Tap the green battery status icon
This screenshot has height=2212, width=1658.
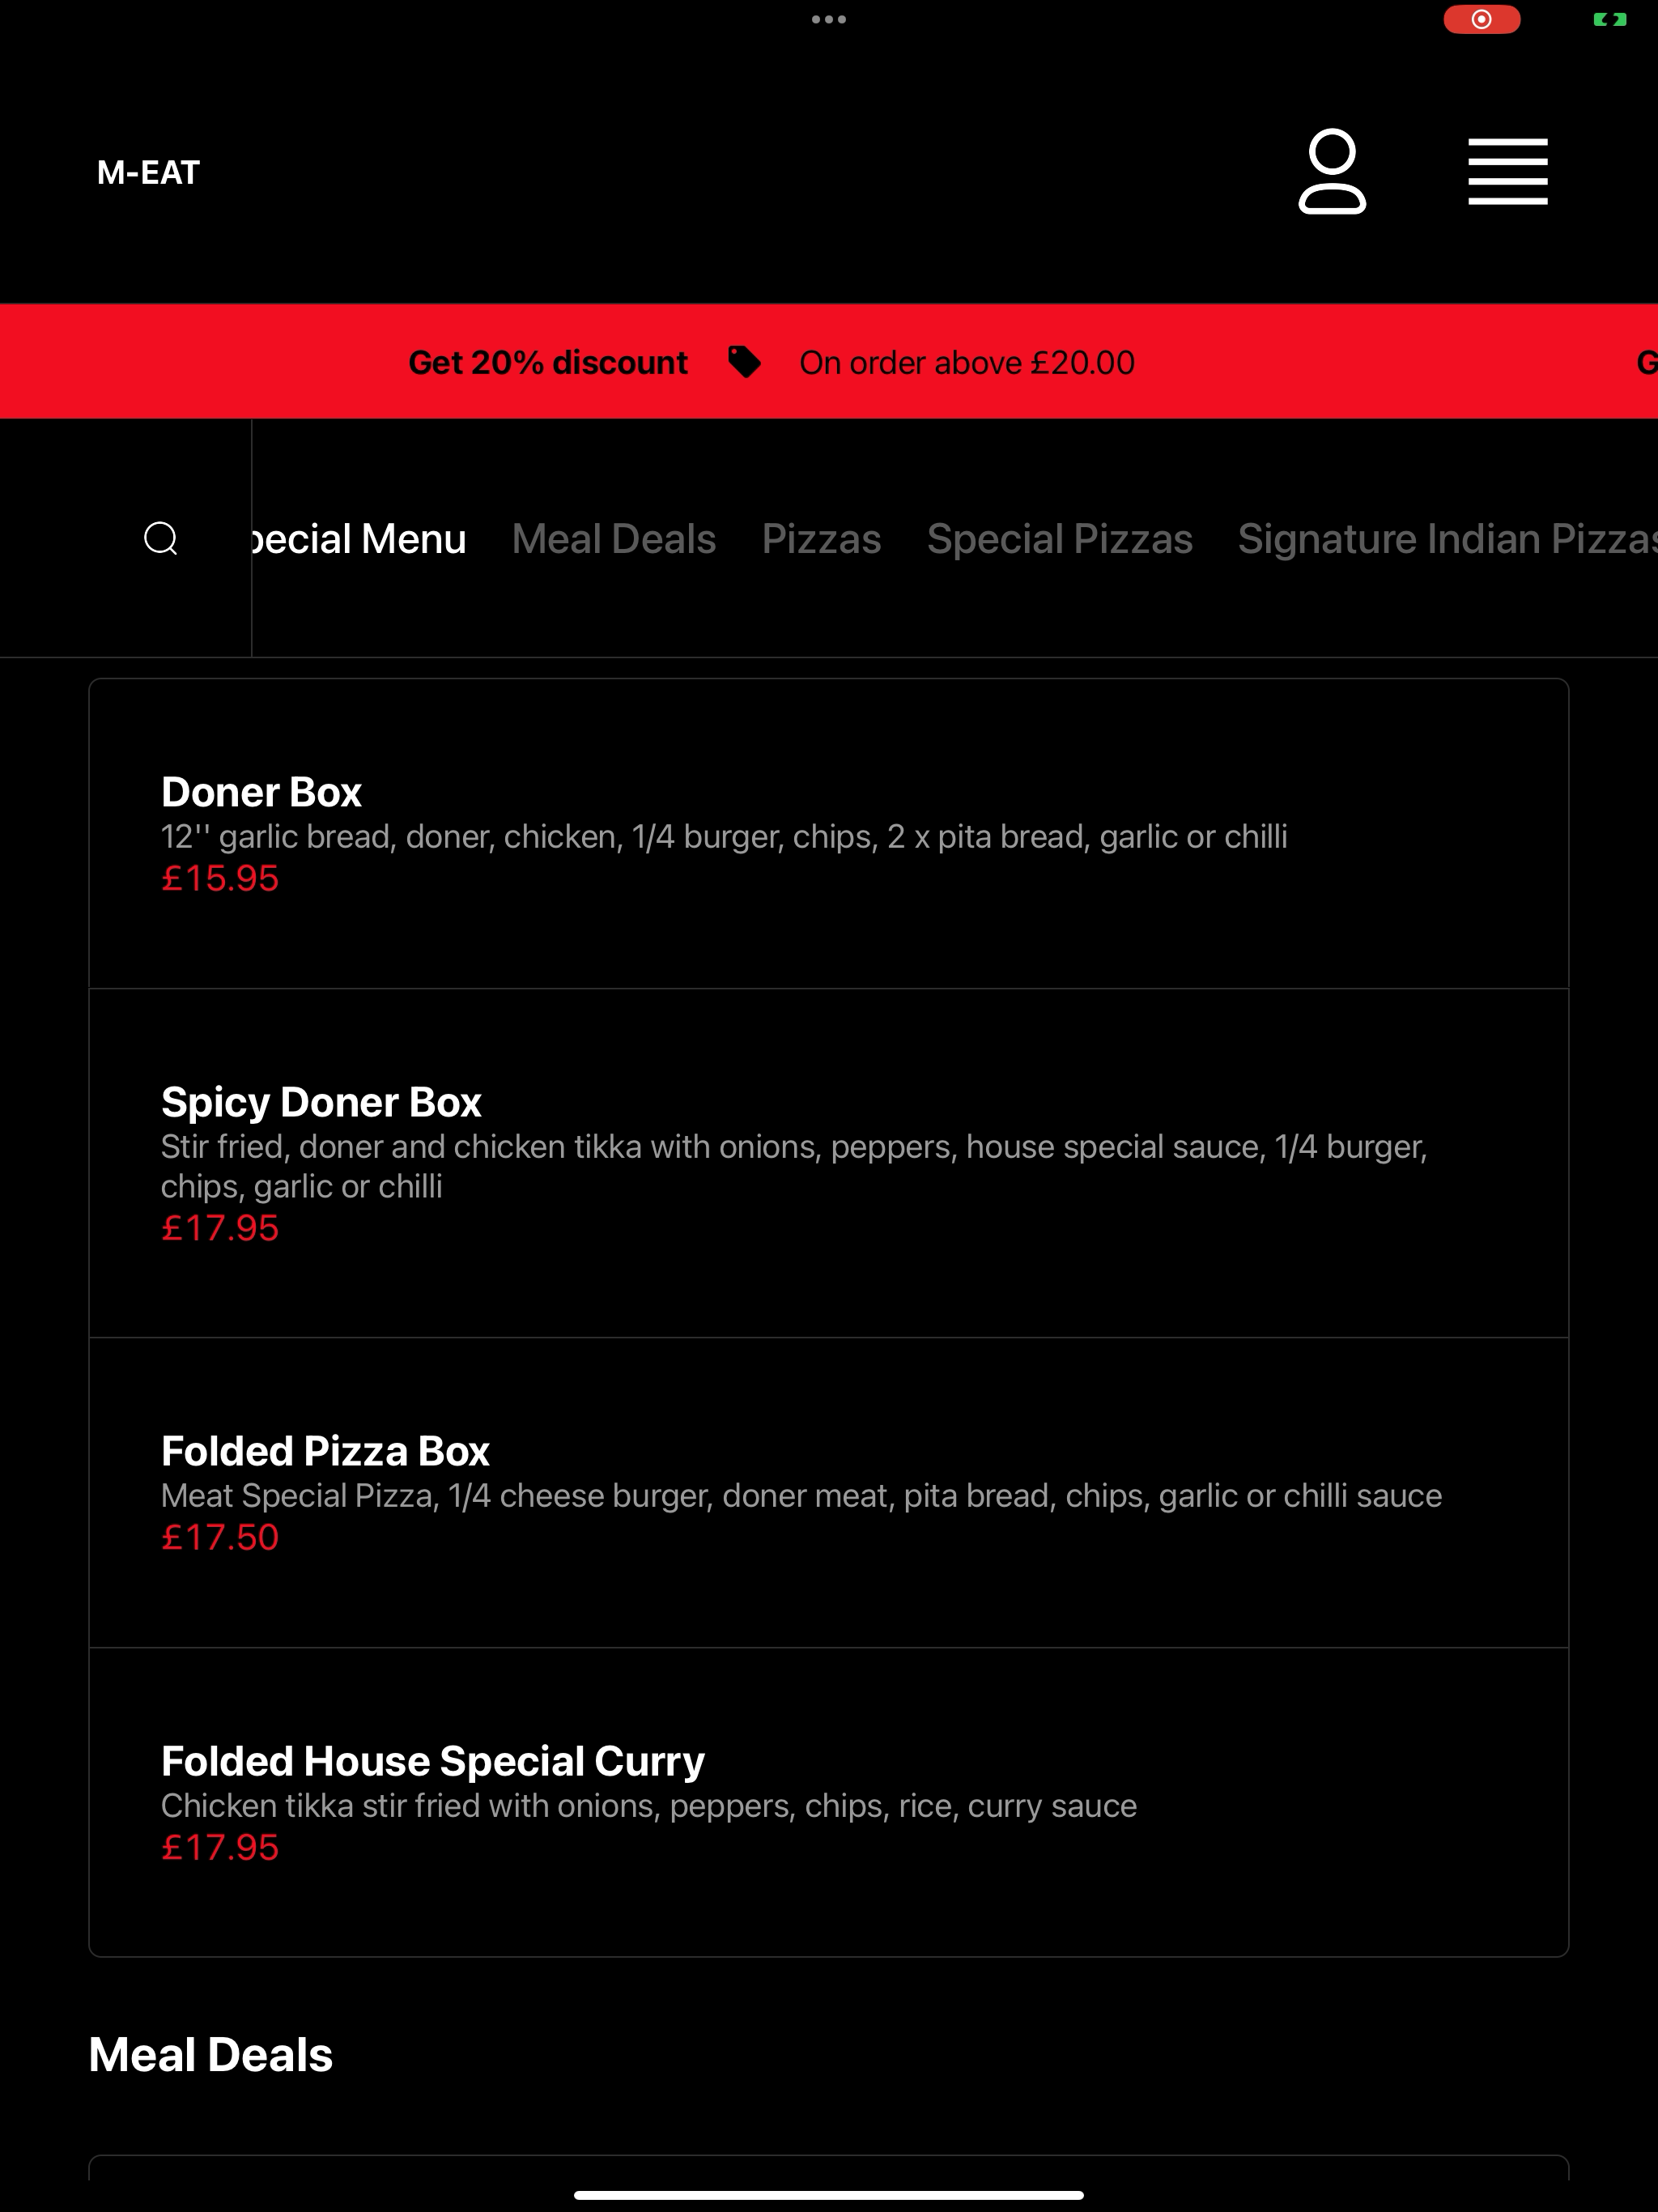(1610, 19)
